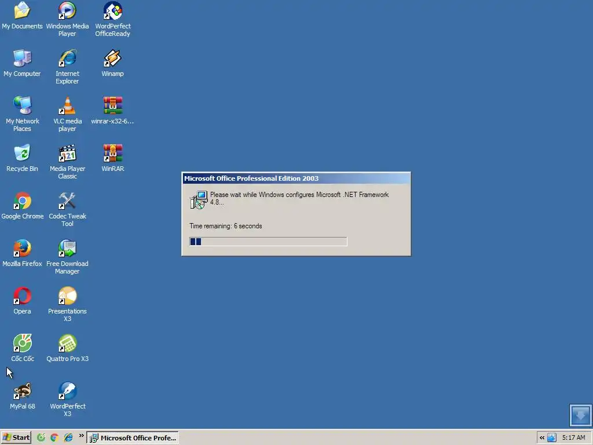Click the My Computer desktop icon

click(x=22, y=64)
